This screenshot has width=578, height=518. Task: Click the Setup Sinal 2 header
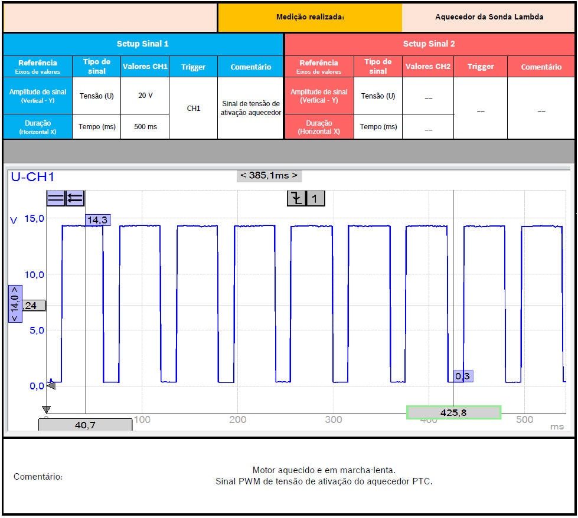(x=429, y=44)
